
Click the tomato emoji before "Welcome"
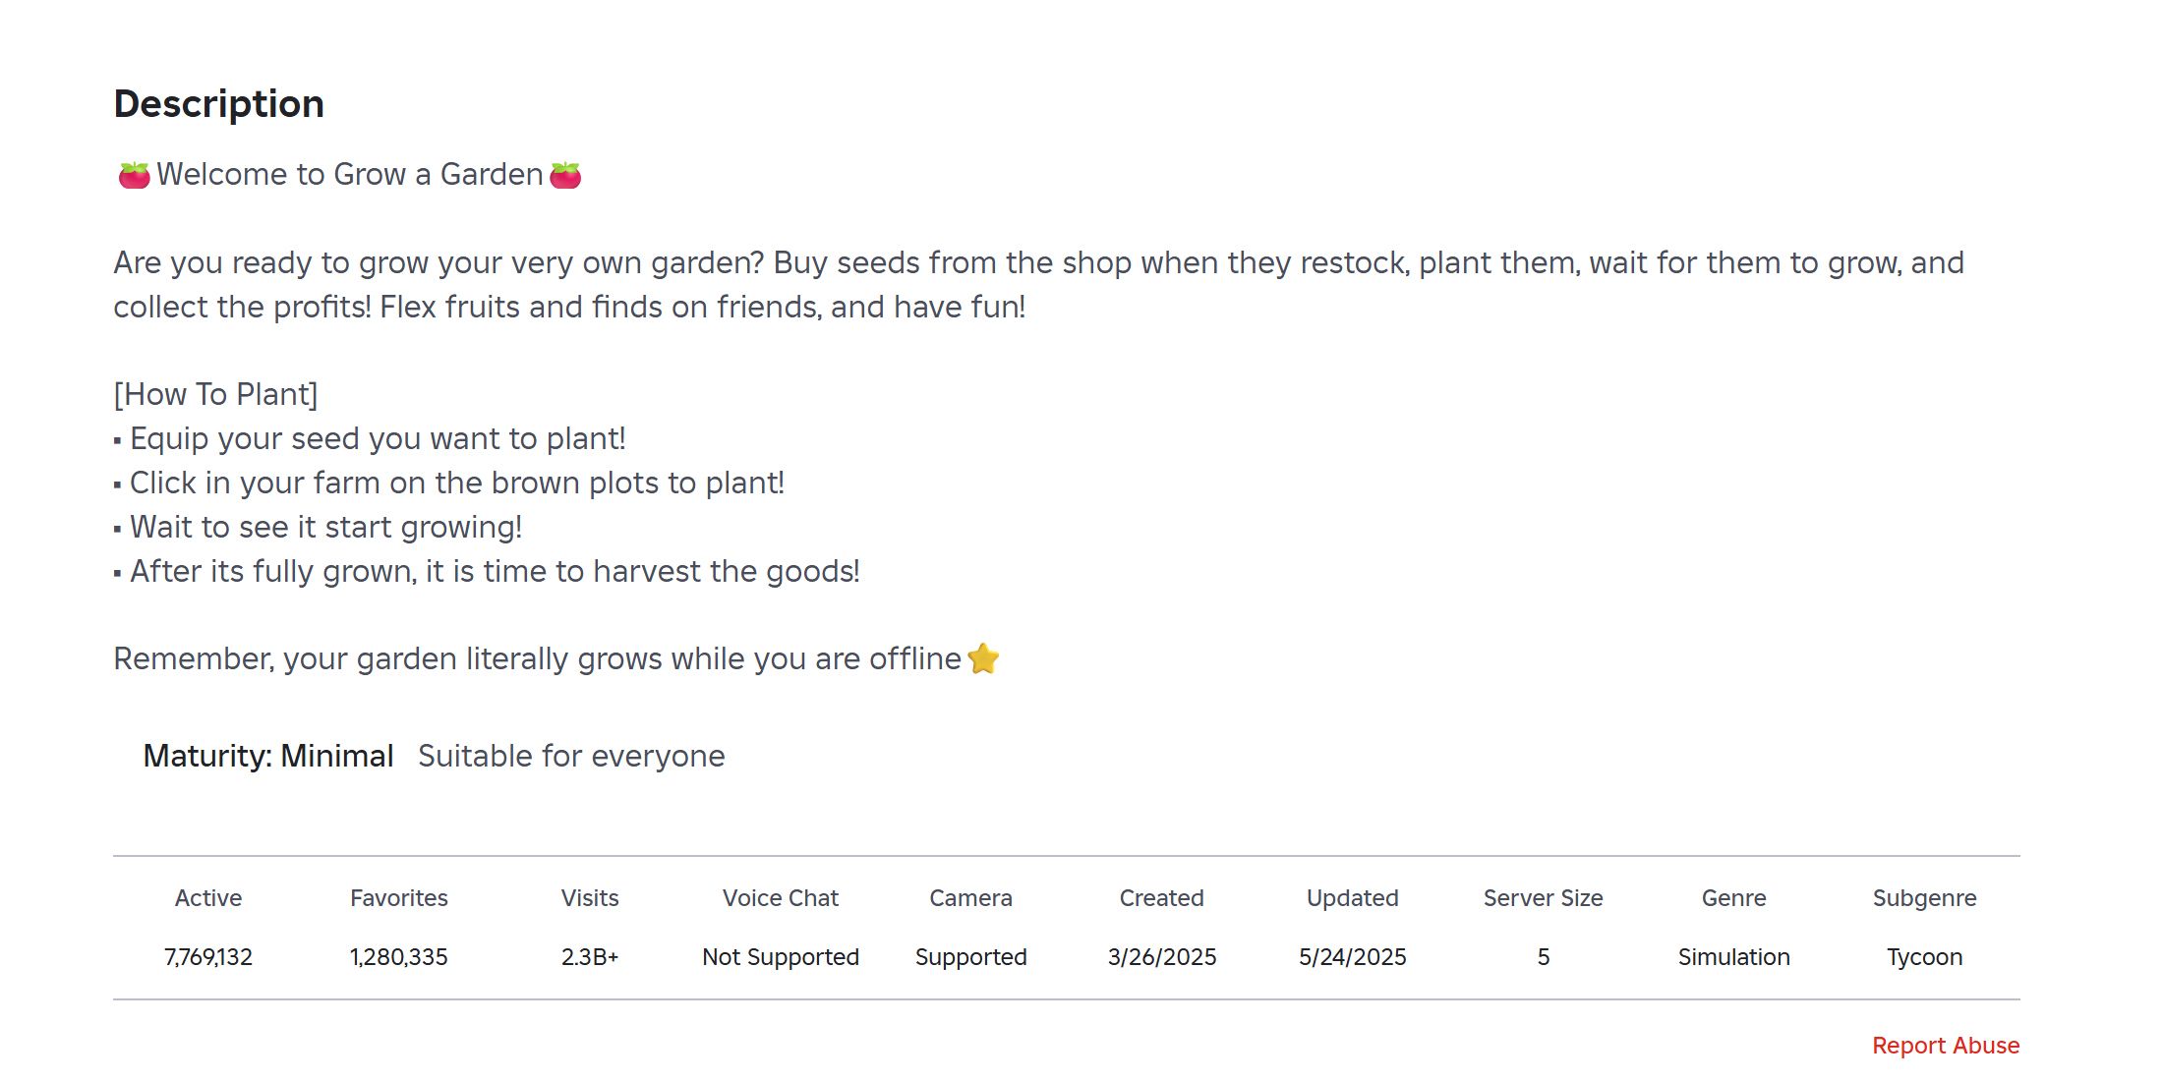(134, 175)
